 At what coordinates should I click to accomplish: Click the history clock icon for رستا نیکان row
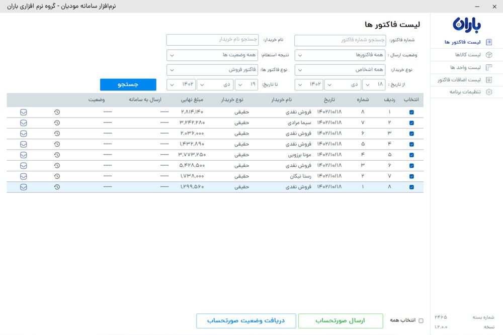(57, 176)
